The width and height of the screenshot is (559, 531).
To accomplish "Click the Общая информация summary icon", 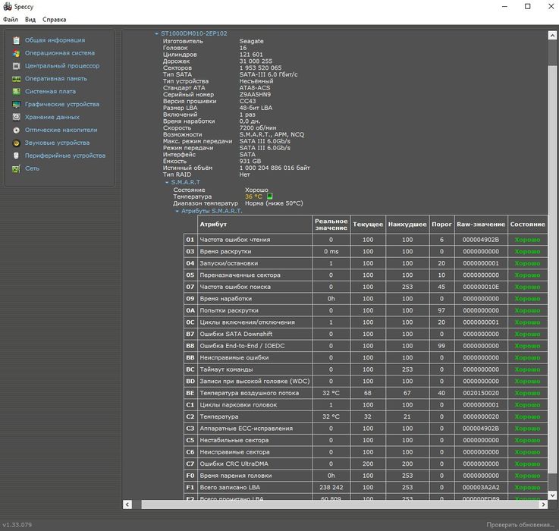I will coord(17,40).
